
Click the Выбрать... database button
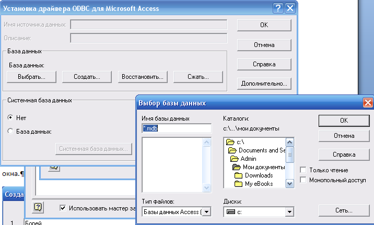[x=31, y=77]
